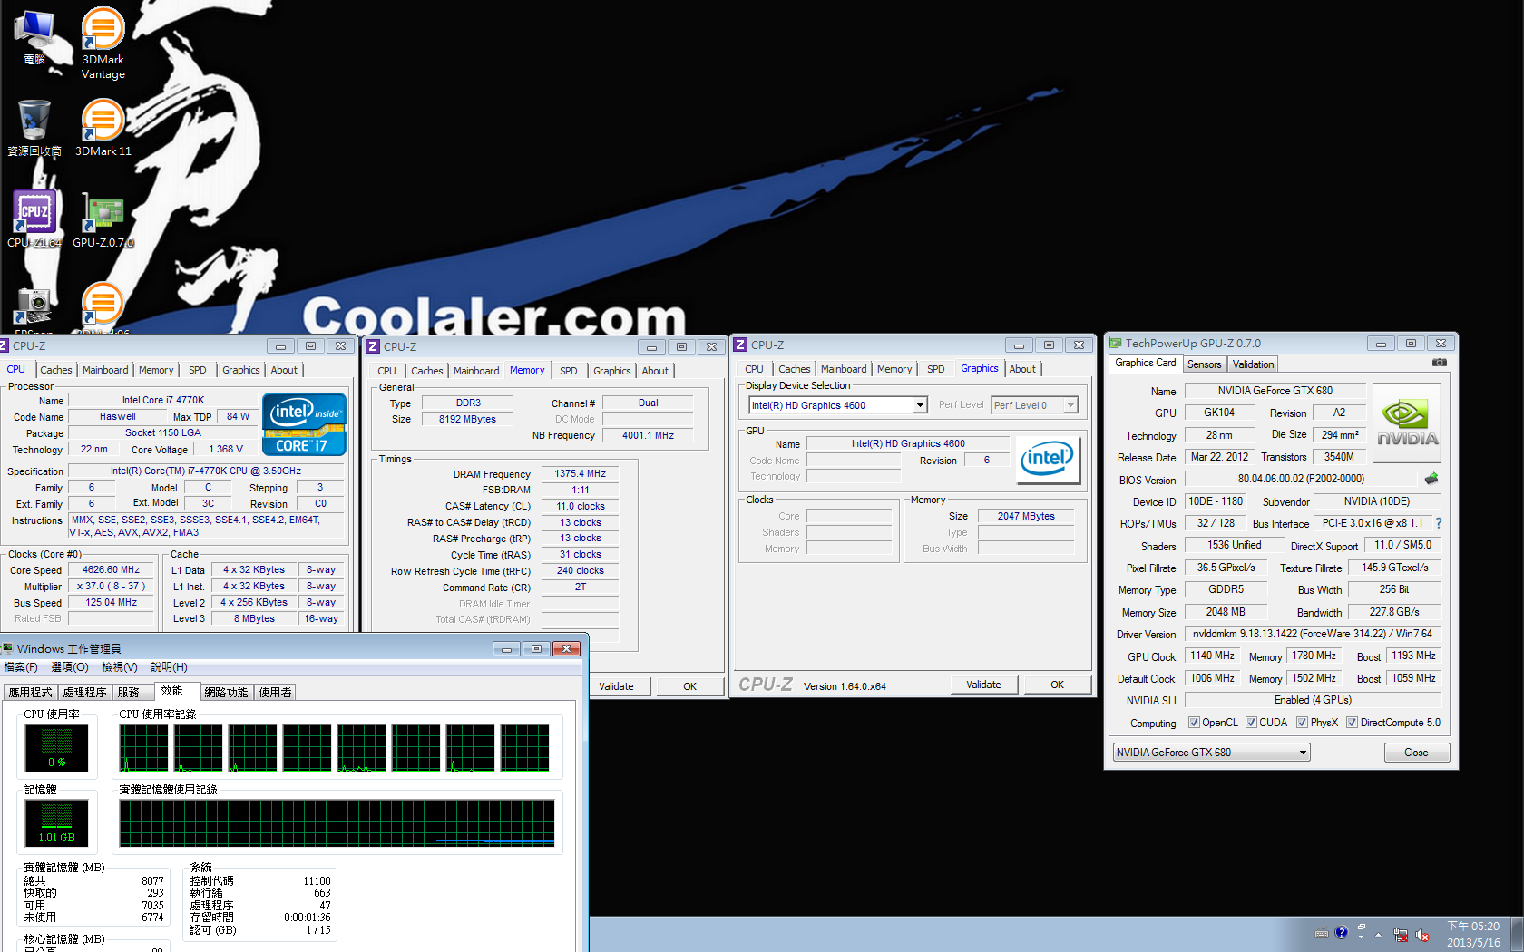Launch the CPU-Z 1.64 desktop shortcut
This screenshot has width=1524, height=952.
coord(34,219)
